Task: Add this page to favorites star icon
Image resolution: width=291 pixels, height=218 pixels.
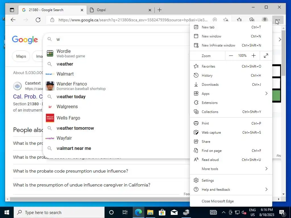Action: click(226, 20)
